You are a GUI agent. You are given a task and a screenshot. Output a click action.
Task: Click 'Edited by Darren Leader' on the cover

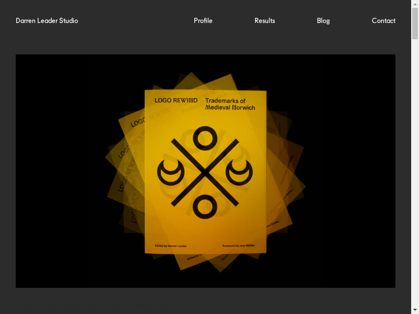170,245
